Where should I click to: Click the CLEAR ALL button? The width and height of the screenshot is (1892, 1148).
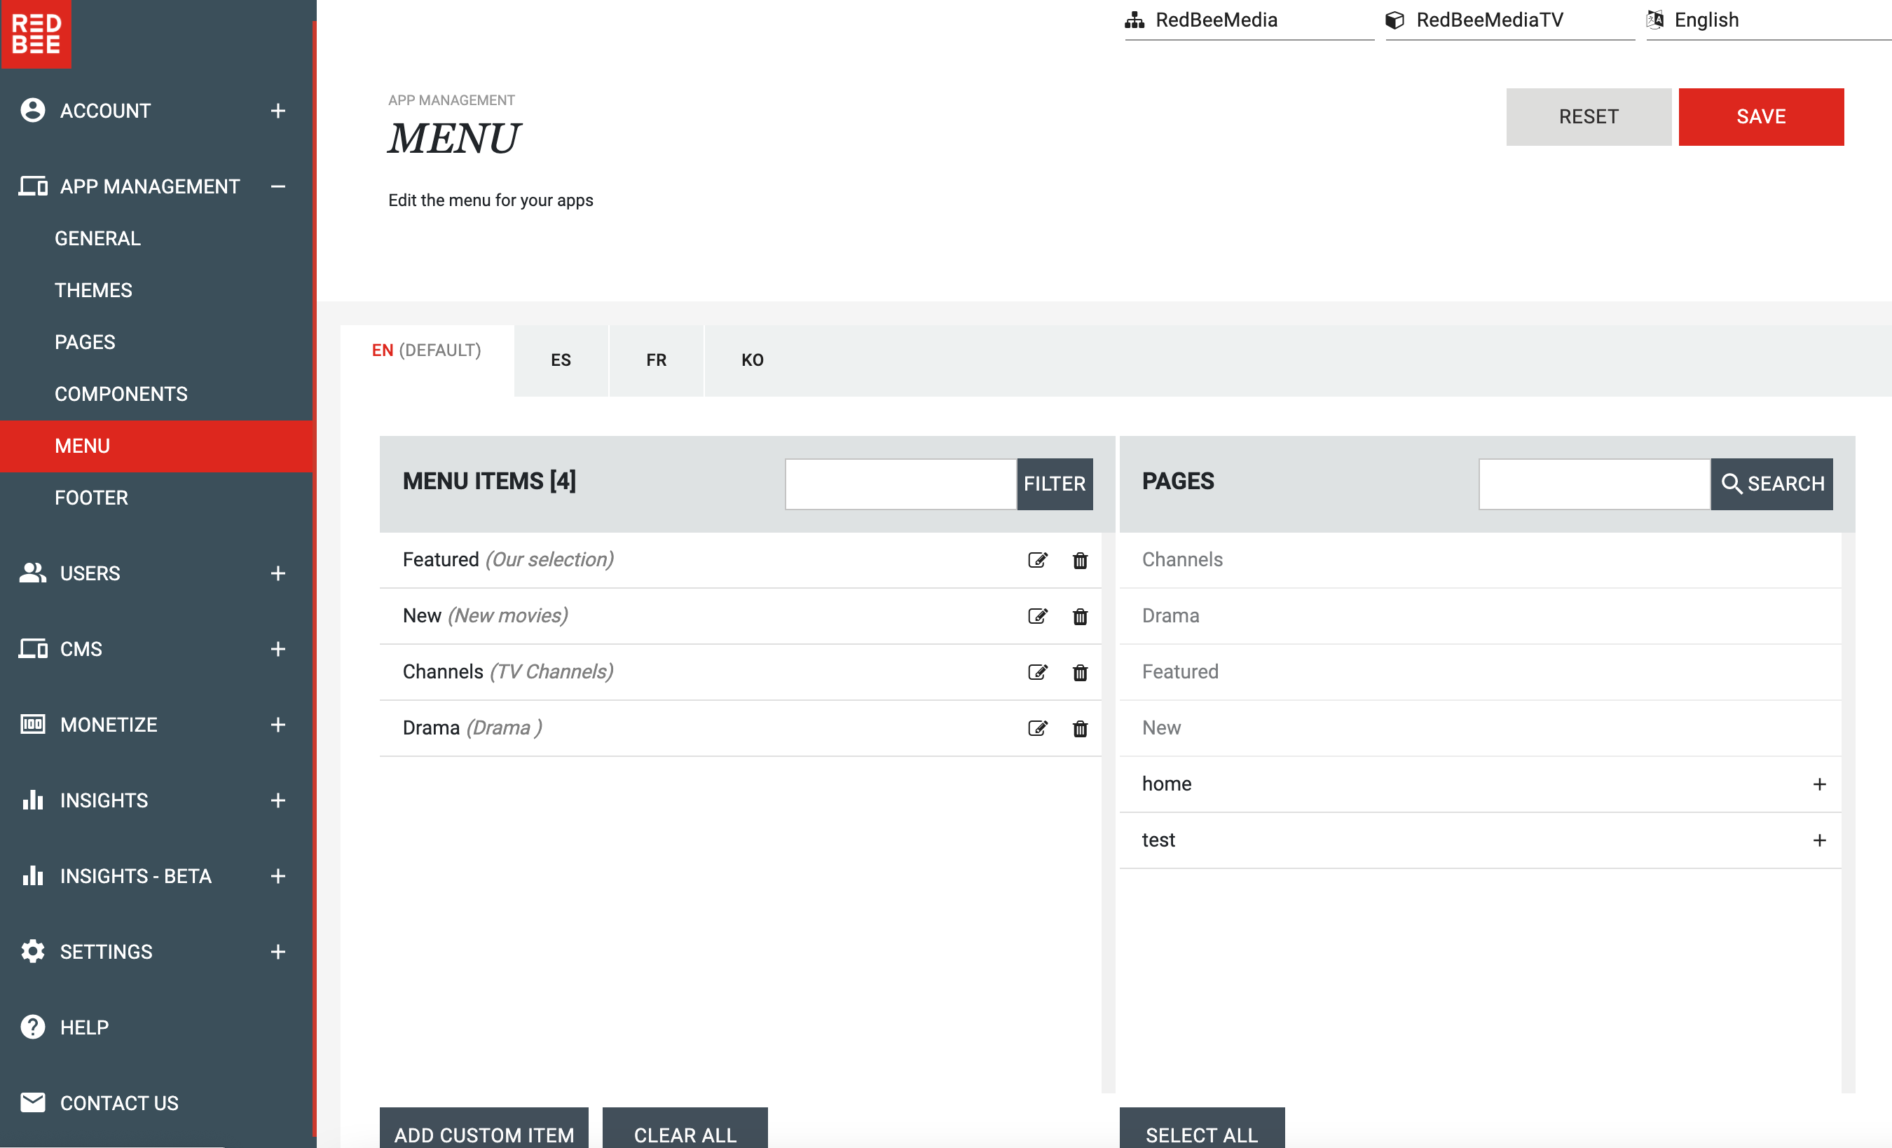click(x=684, y=1135)
